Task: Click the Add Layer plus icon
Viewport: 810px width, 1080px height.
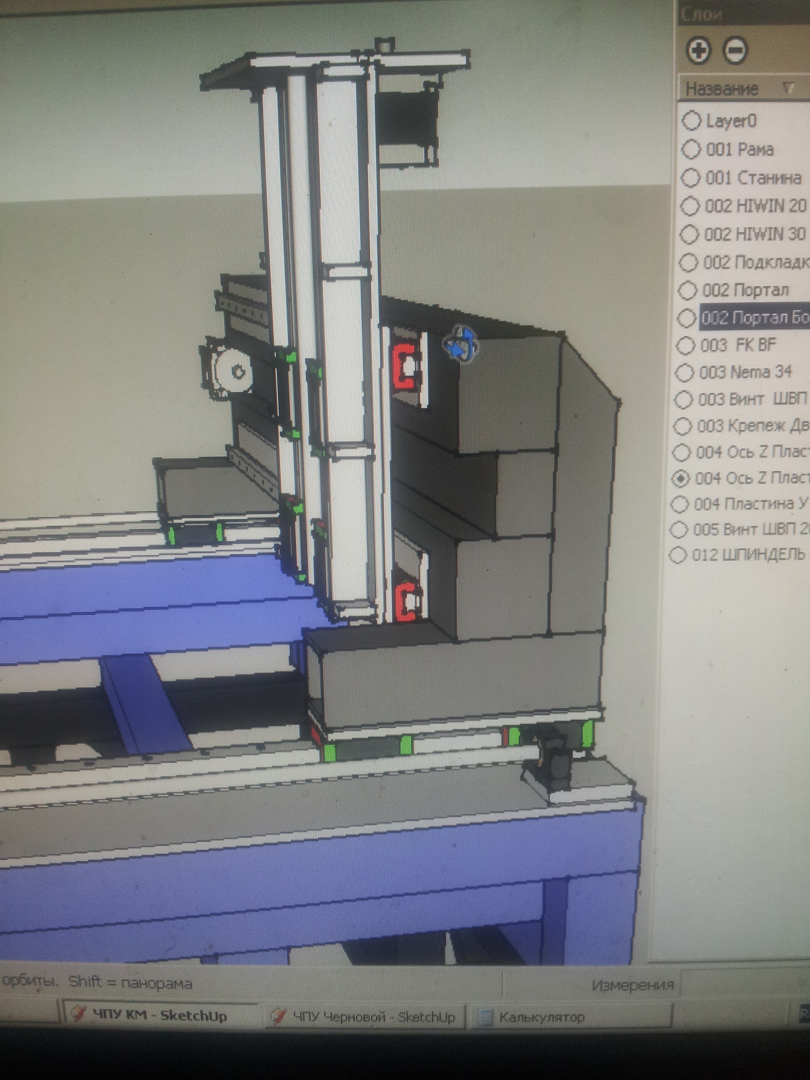Action: [699, 50]
